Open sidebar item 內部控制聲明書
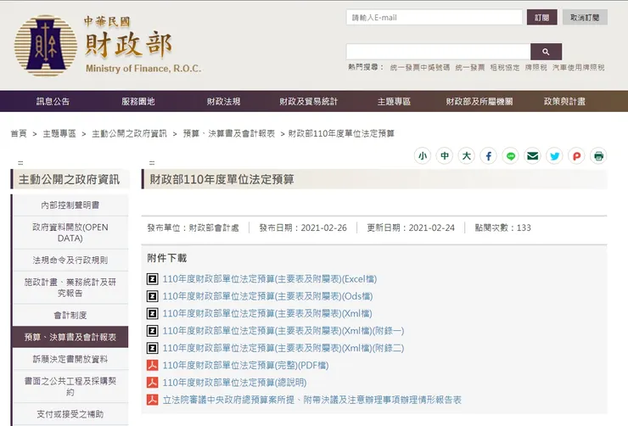This screenshot has width=628, height=426. [x=70, y=205]
